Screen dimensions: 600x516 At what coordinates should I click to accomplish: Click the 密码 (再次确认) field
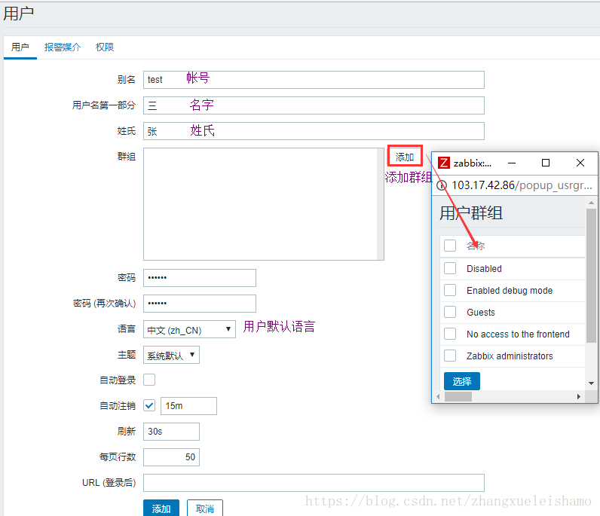pyautogui.click(x=199, y=304)
